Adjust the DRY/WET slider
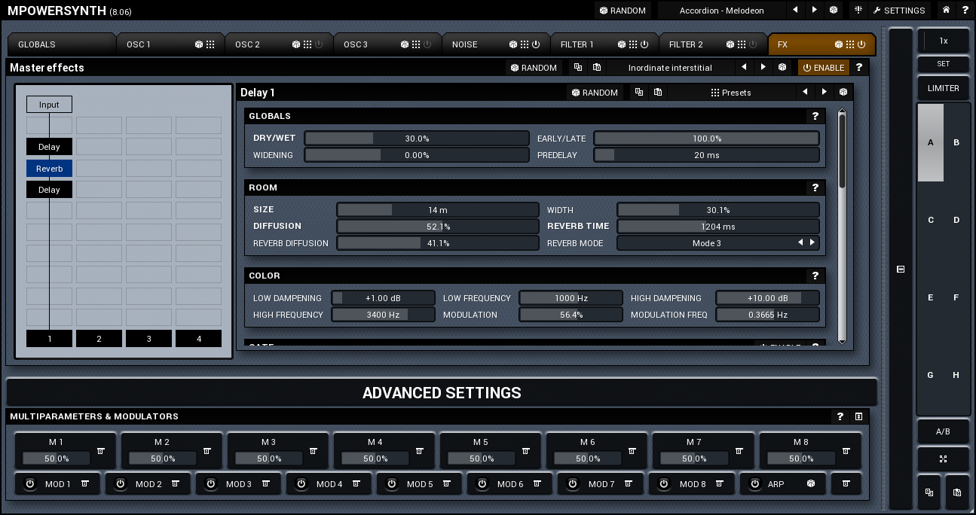This screenshot has width=976, height=515. 416,139
